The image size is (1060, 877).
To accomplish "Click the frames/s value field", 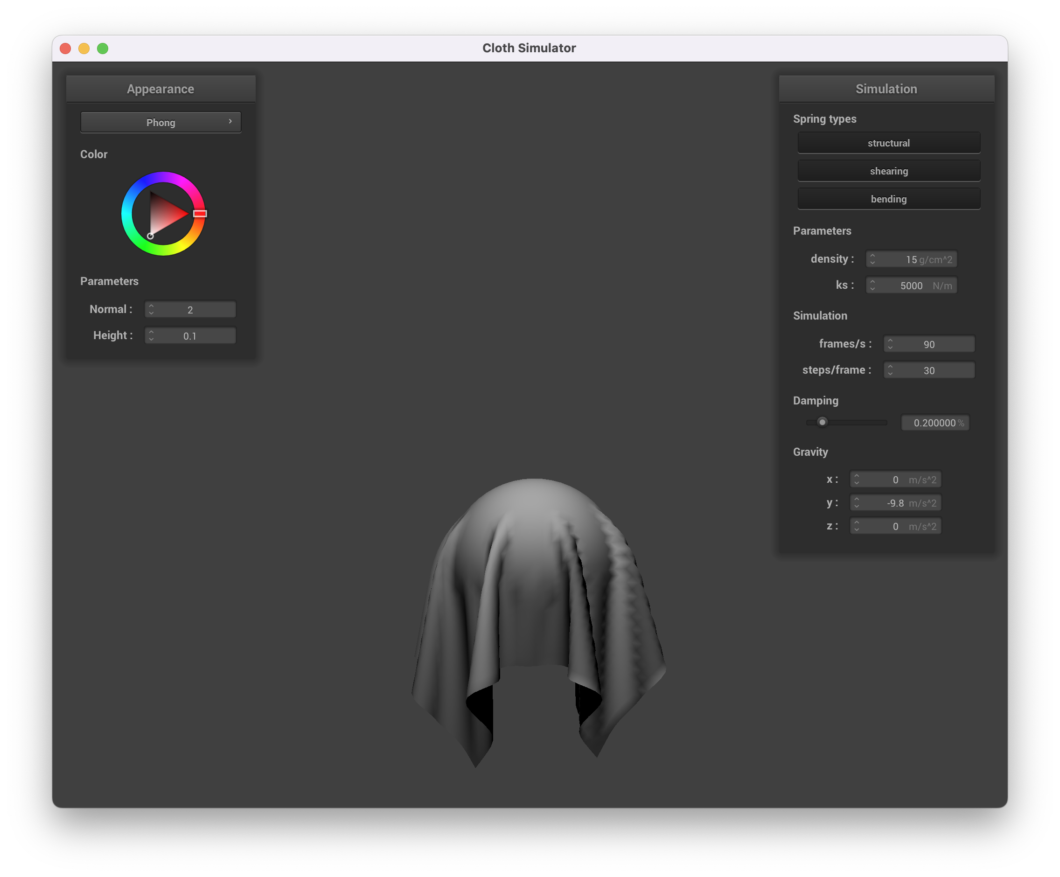I will pos(929,344).
